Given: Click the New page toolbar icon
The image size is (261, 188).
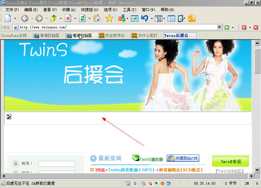Looking at the screenshot, I should [8, 18].
